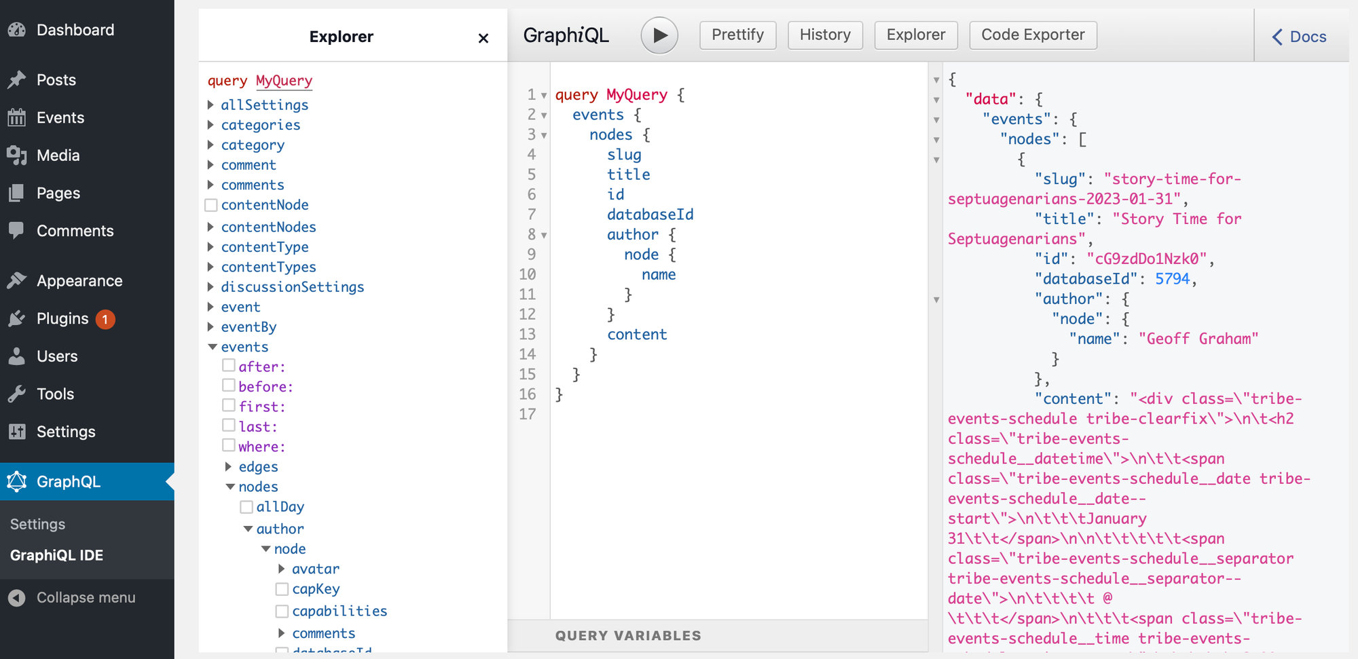
Task: Run the query with the play button
Action: [659, 35]
